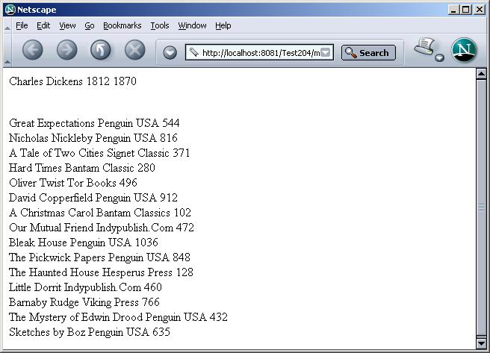Click the line Nicholas Nickleby Penguin USA 816
Viewport: 490px width, 353px height.
click(93, 138)
